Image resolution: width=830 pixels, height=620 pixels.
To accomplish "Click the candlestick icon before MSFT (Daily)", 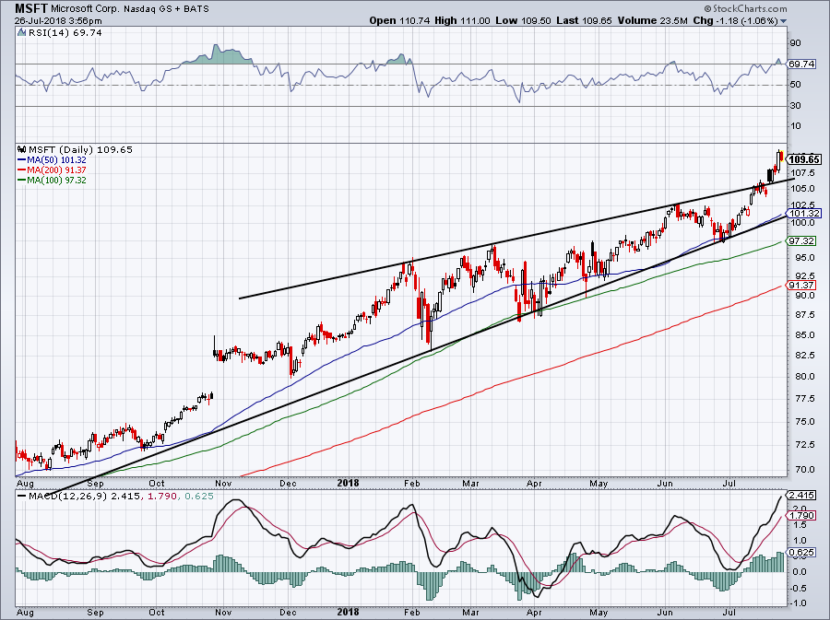I will click(22, 149).
